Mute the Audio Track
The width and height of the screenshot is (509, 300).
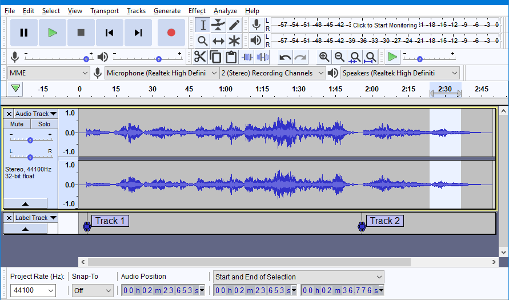(x=17, y=124)
